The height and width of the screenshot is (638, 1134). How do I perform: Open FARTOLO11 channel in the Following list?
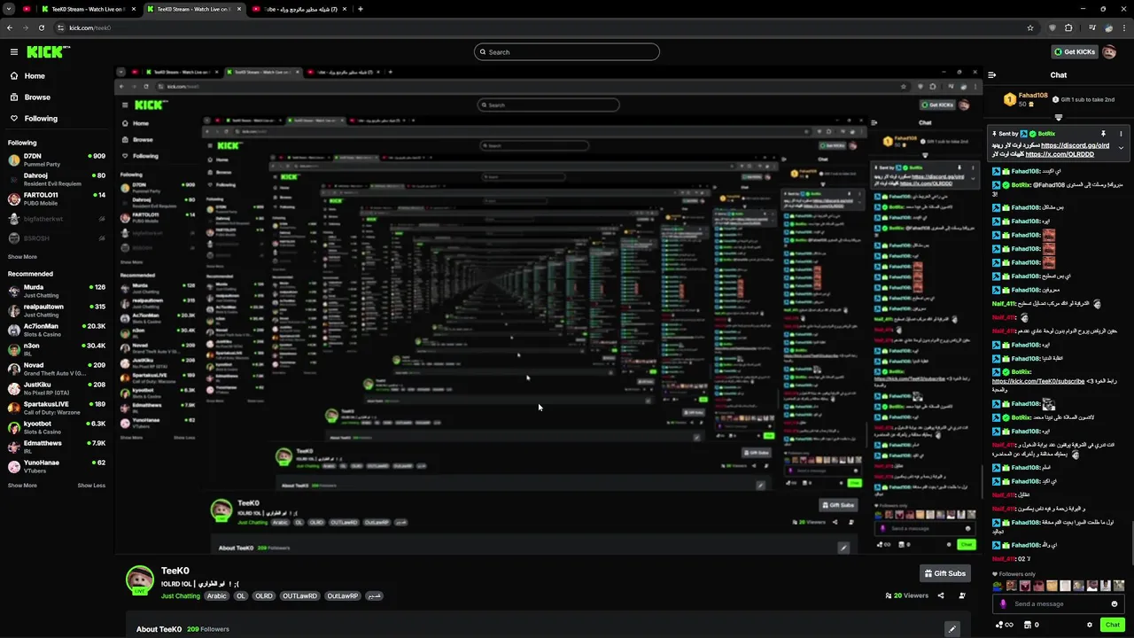(x=57, y=198)
